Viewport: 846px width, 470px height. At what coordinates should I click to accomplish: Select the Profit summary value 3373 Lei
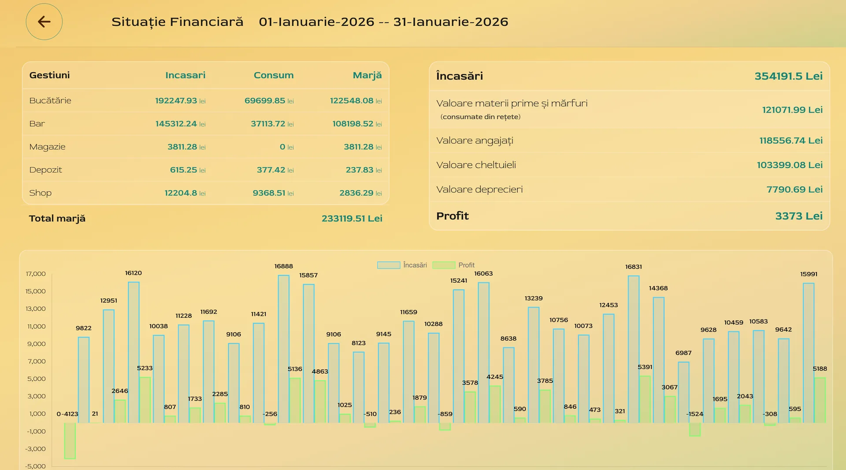pyautogui.click(x=799, y=216)
